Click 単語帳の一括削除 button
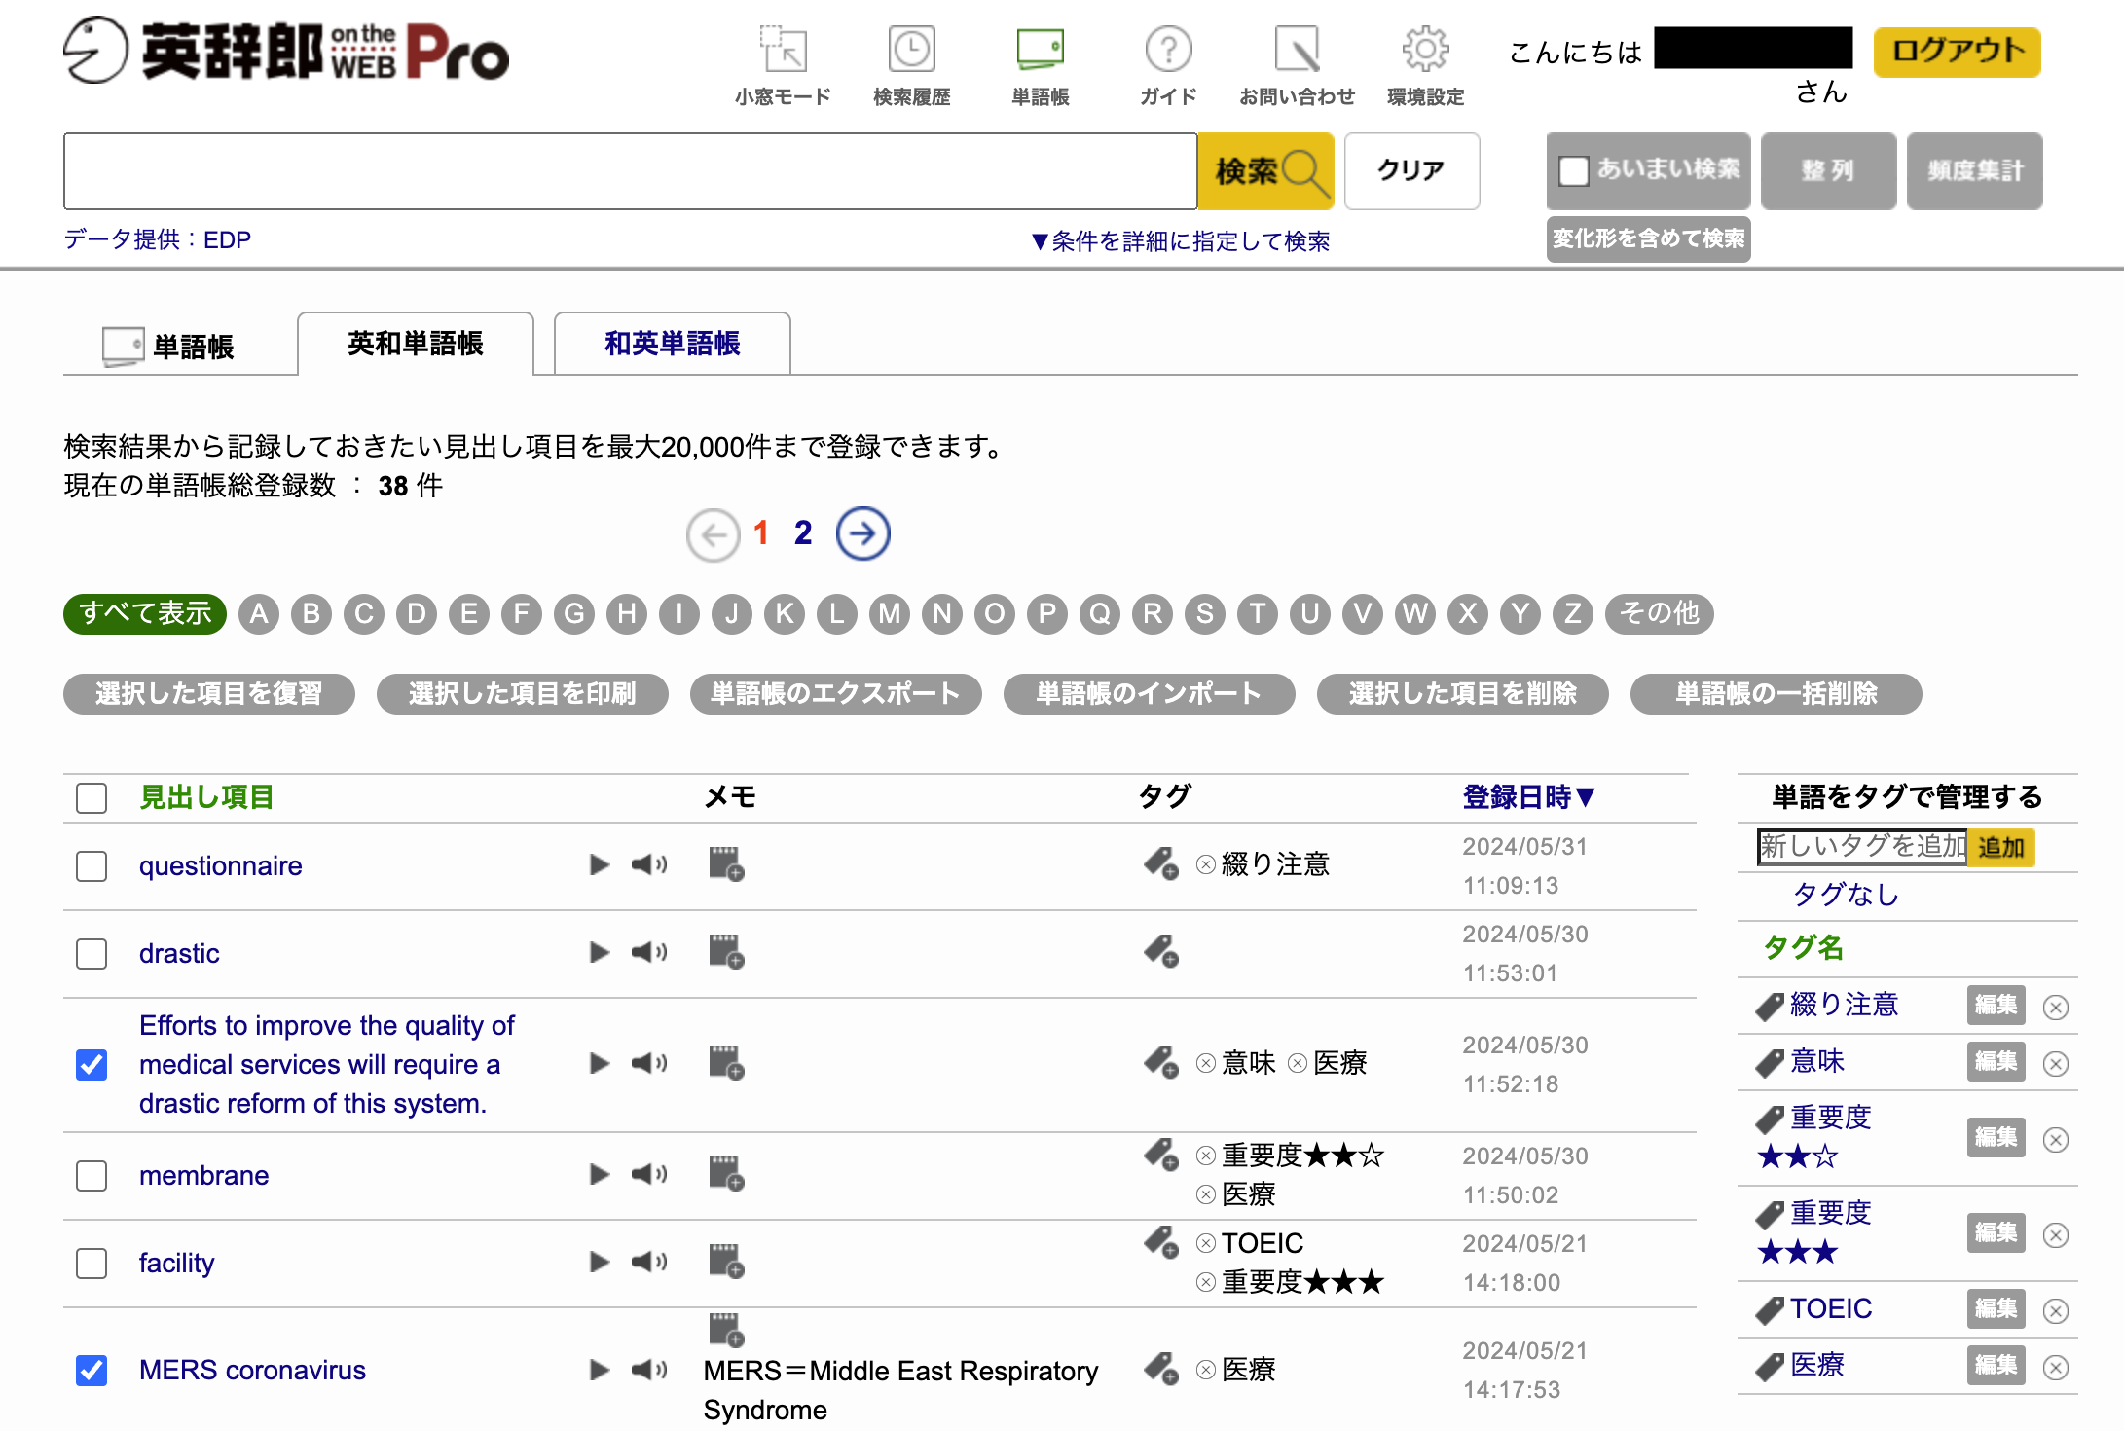2124x1431 pixels. (x=1776, y=693)
